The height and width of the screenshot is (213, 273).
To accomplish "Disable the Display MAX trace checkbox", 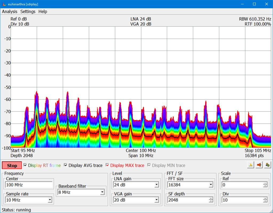I will 107,165.
